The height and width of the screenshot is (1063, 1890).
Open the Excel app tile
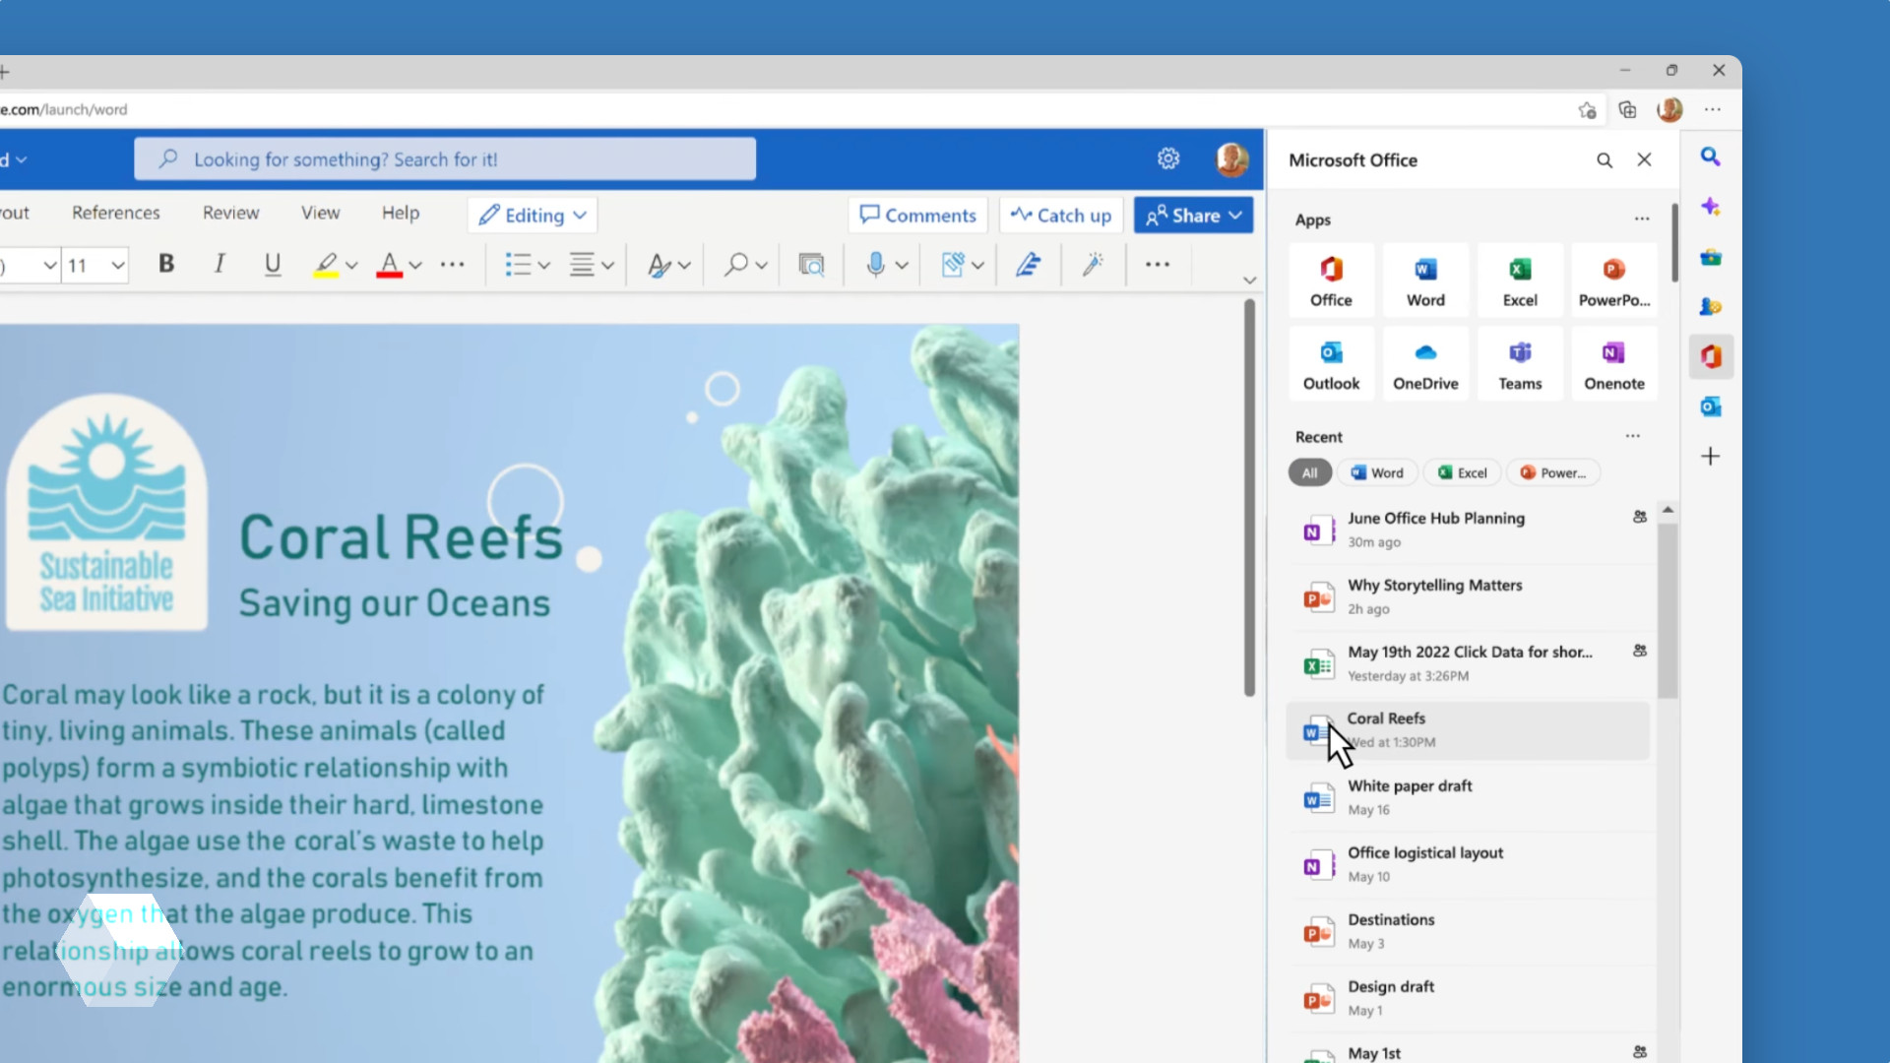click(x=1519, y=281)
